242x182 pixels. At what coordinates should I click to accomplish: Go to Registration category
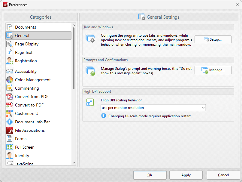pos(39,61)
